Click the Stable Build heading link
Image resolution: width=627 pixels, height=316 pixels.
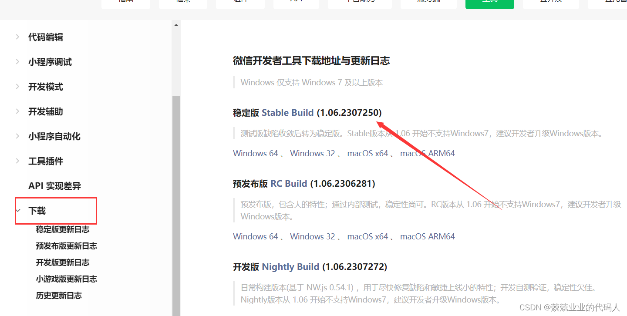287,113
